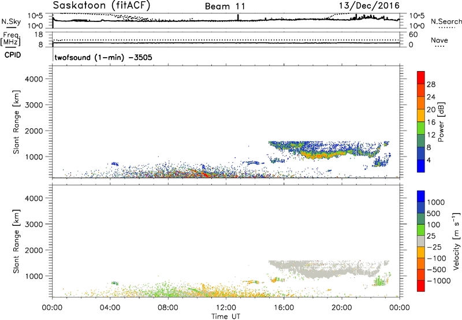Viewport: 462px width, 320px height.
Task: Select the "Time UT" axis title
Action: pos(226,317)
